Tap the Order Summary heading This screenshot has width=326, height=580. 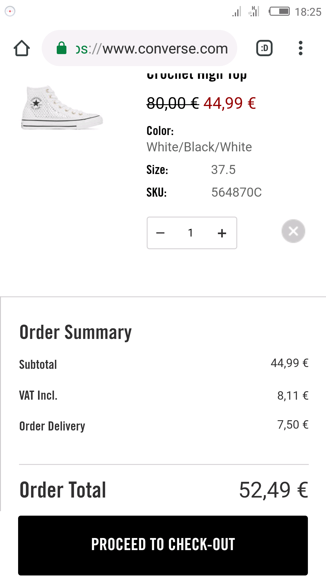75,333
